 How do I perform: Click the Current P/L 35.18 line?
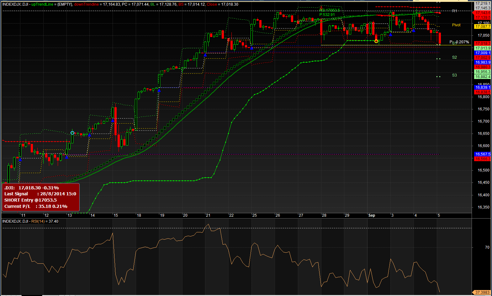click(36, 206)
